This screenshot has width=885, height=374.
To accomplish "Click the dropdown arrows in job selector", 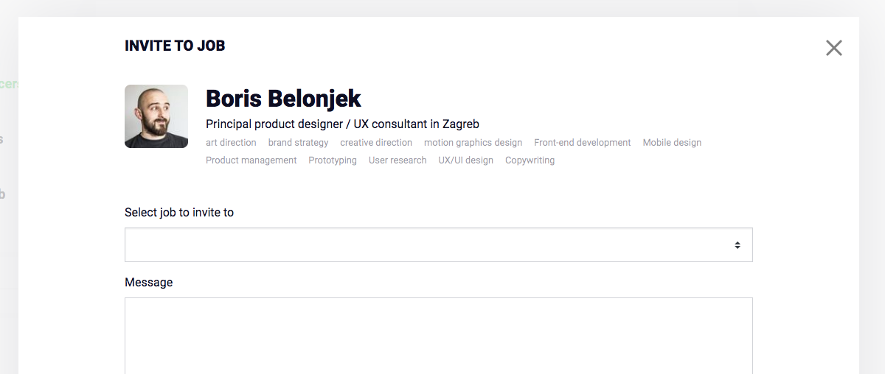I will (x=737, y=245).
